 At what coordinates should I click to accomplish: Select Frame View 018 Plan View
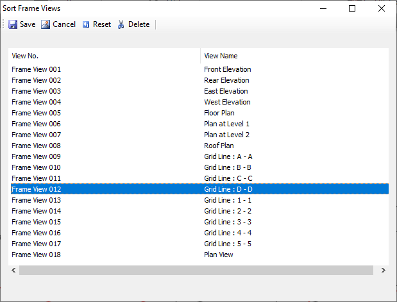click(199, 255)
